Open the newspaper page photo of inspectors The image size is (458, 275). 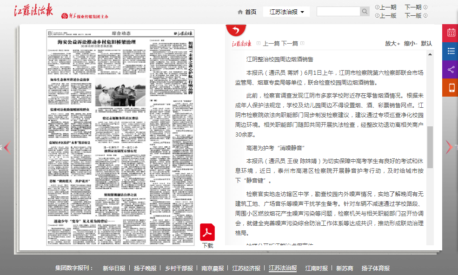point(120,92)
